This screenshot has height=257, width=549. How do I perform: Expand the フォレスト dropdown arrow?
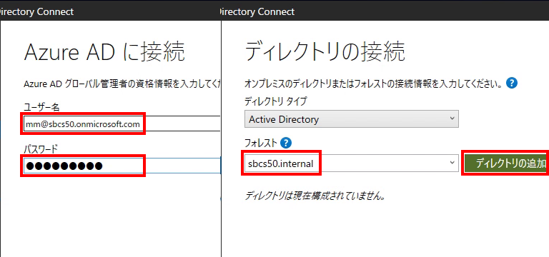(452, 163)
